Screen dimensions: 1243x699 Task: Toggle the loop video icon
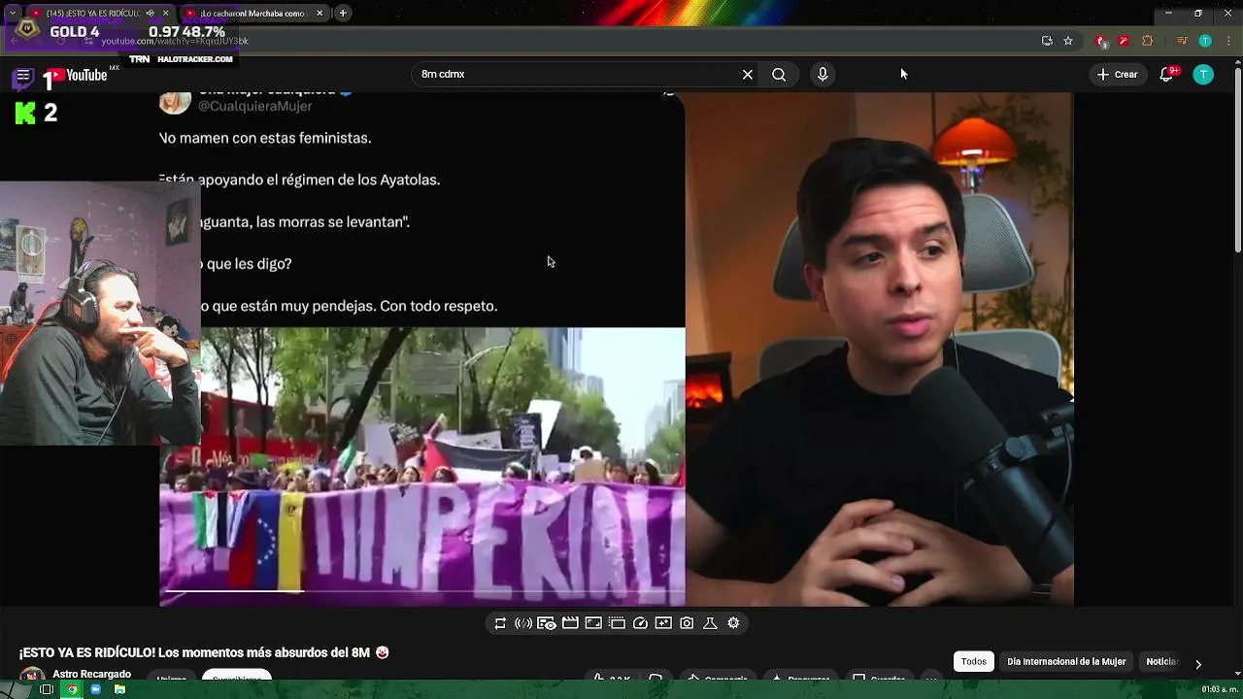[500, 623]
